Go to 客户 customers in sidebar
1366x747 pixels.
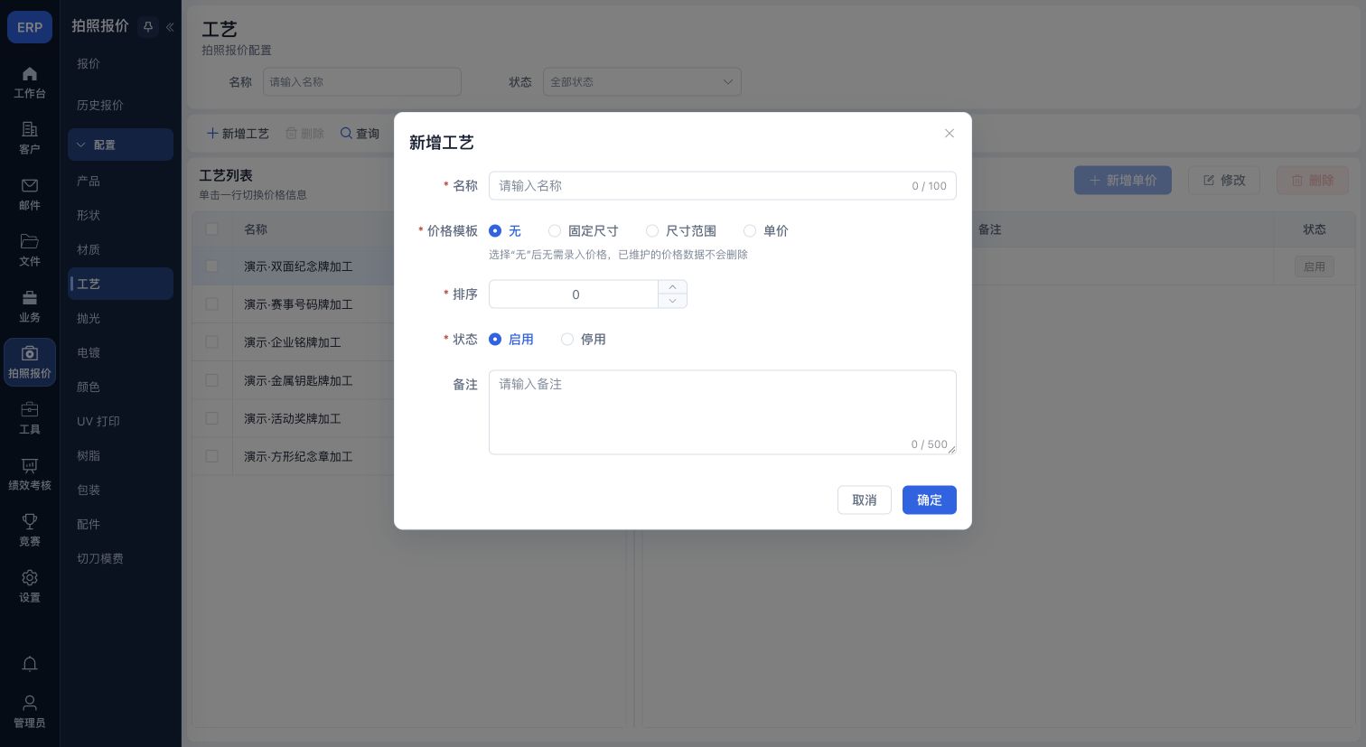pyautogui.click(x=30, y=138)
